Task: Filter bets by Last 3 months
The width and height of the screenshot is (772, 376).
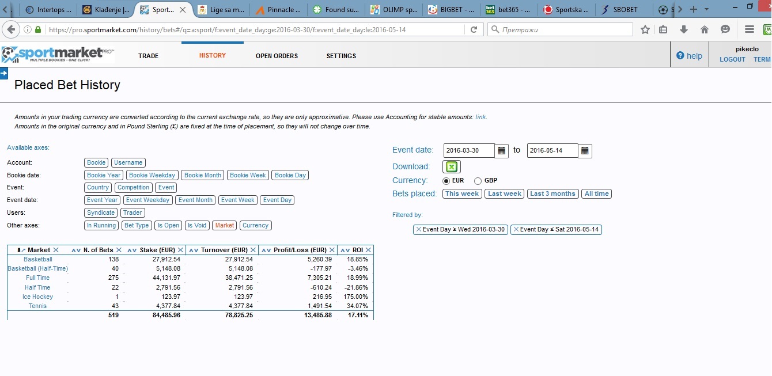Action: coord(552,194)
